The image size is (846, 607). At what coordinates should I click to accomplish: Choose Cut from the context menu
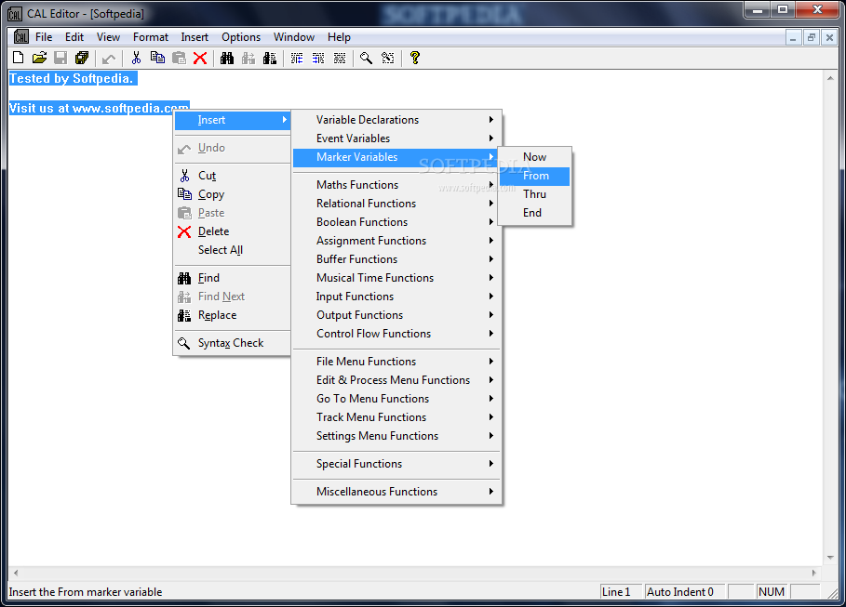(232, 176)
